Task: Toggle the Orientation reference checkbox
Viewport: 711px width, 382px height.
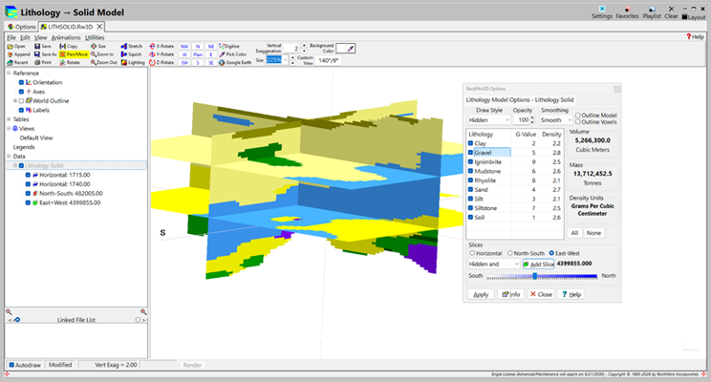Action: tap(21, 82)
